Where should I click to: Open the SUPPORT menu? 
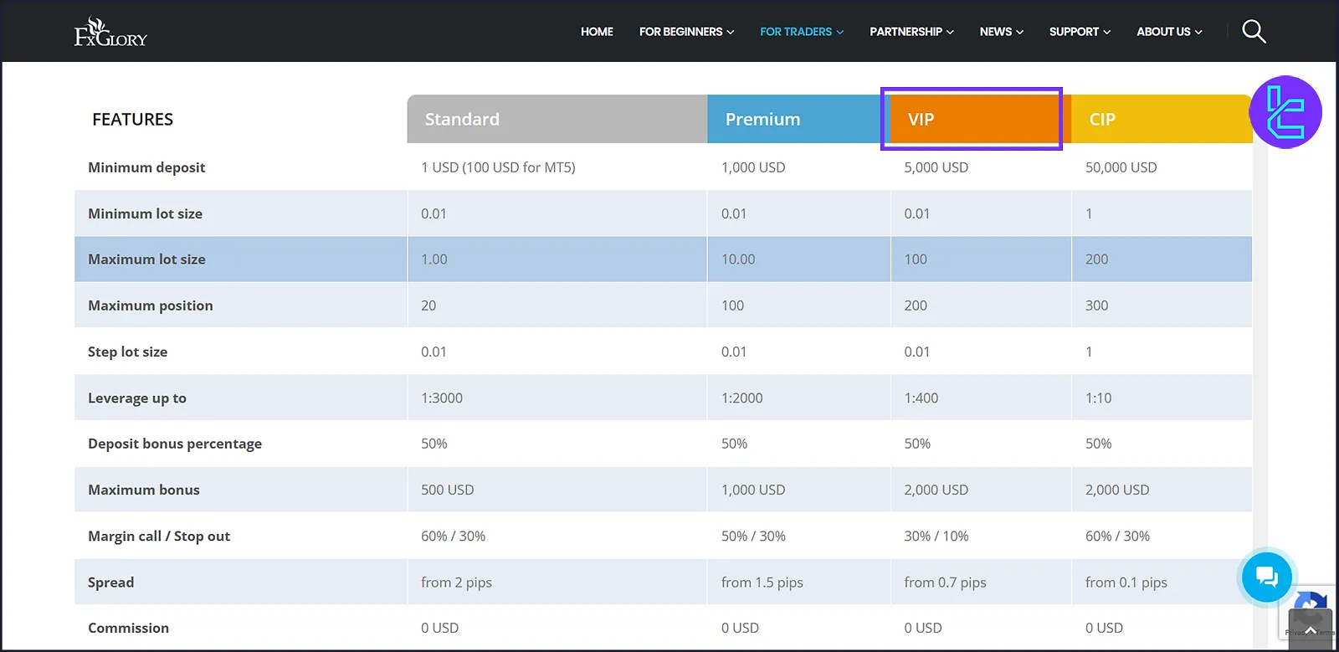pos(1080,32)
